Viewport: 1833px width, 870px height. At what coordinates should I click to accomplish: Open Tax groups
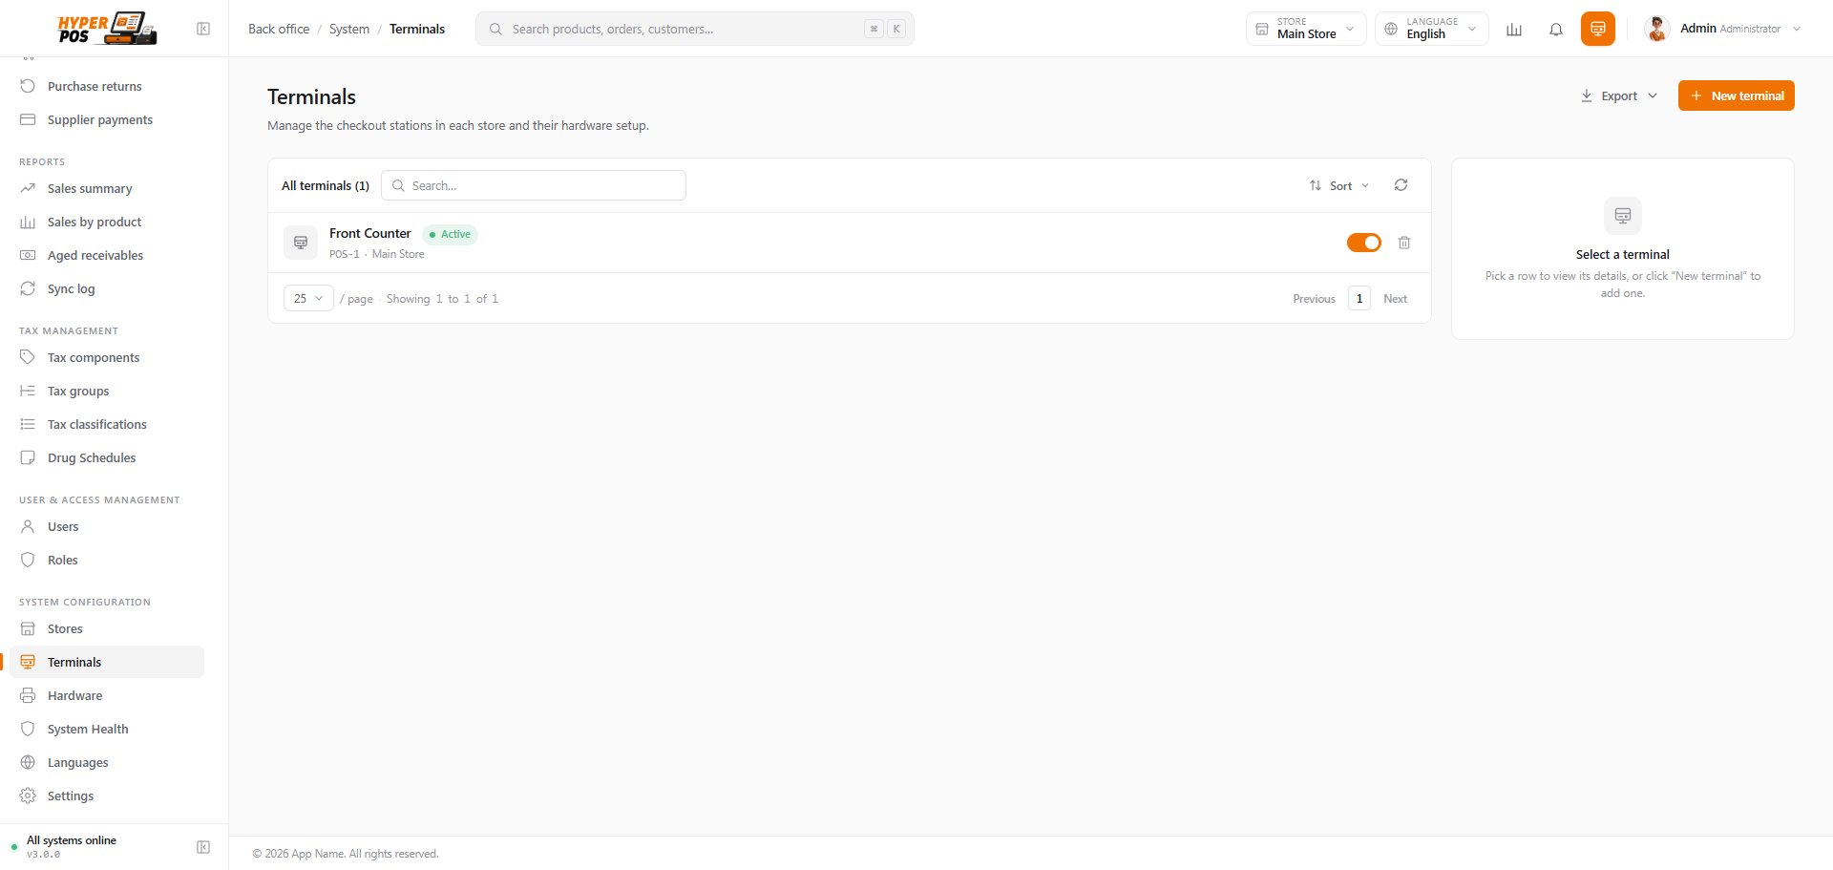pos(107,391)
